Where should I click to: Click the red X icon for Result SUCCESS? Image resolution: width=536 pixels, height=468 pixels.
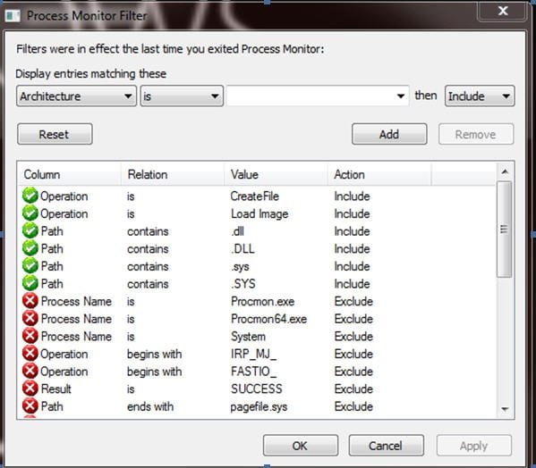click(30, 389)
